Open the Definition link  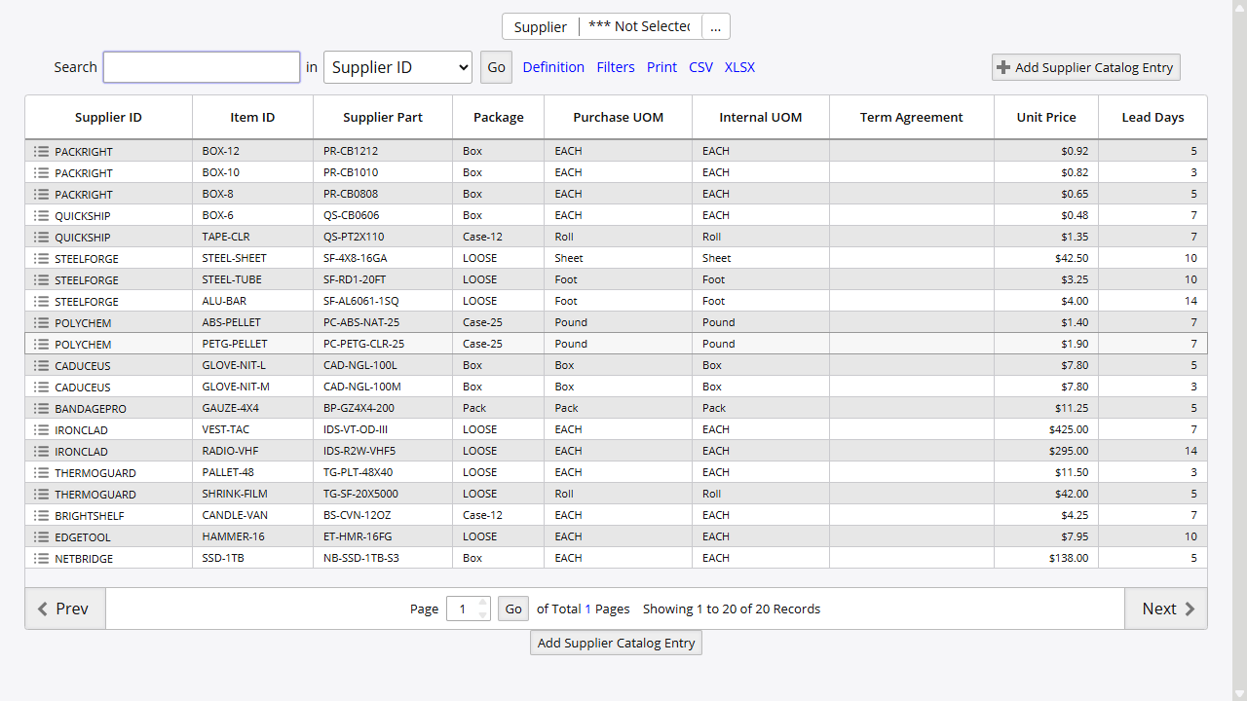tap(553, 67)
